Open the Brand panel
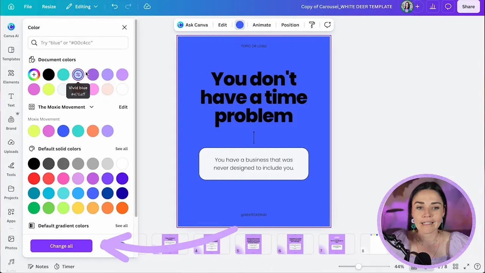485x273 pixels. pos(11,123)
